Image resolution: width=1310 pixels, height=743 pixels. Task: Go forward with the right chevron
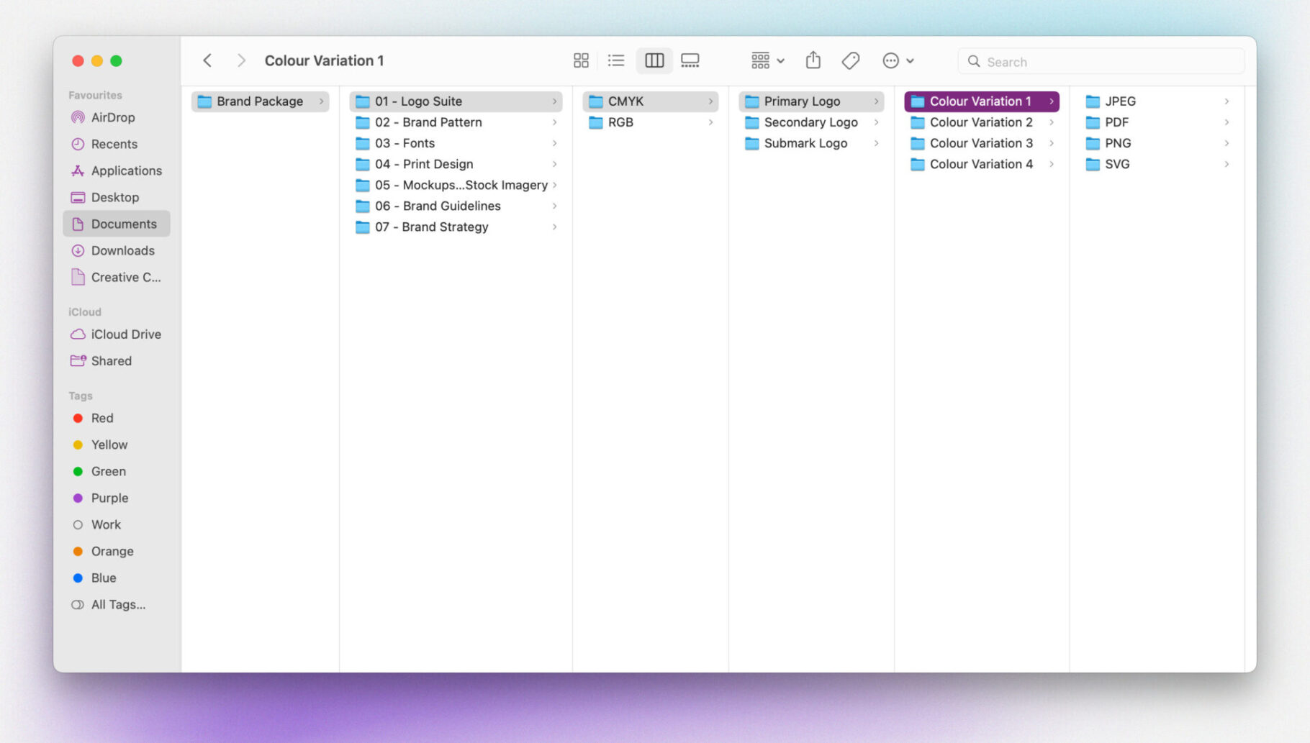(241, 60)
